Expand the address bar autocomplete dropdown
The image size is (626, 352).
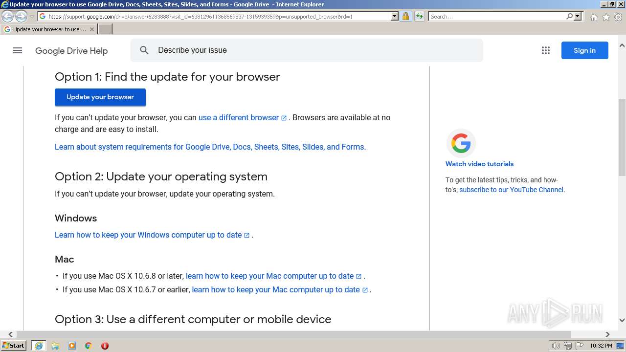[x=395, y=16]
